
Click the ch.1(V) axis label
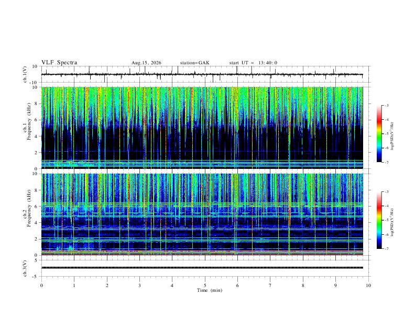click(x=25, y=74)
